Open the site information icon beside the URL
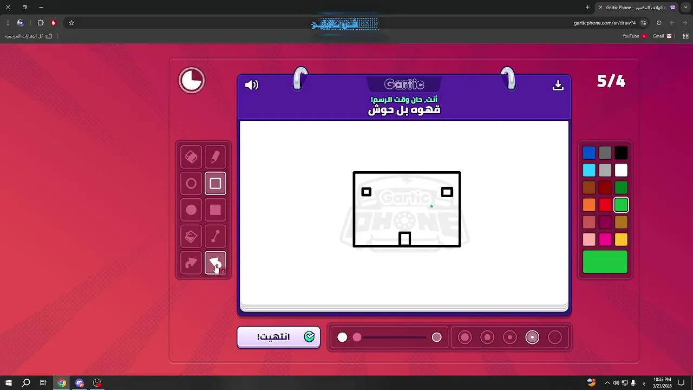 (643, 23)
